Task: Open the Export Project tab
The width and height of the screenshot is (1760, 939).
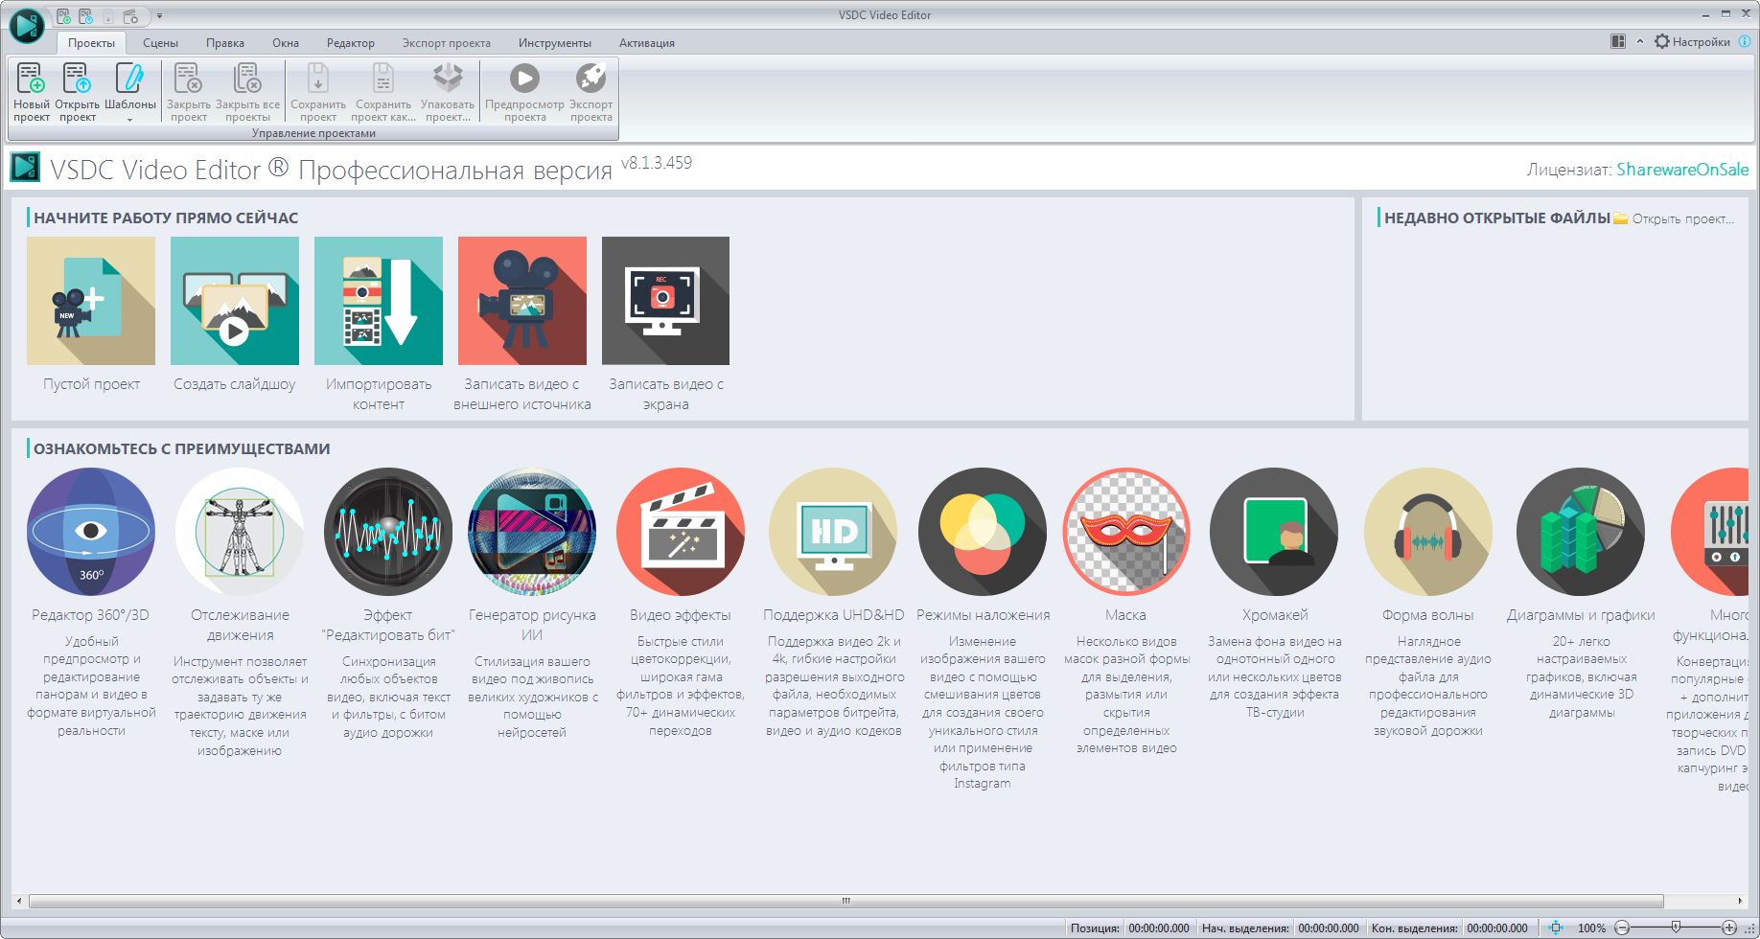Action: 446,43
